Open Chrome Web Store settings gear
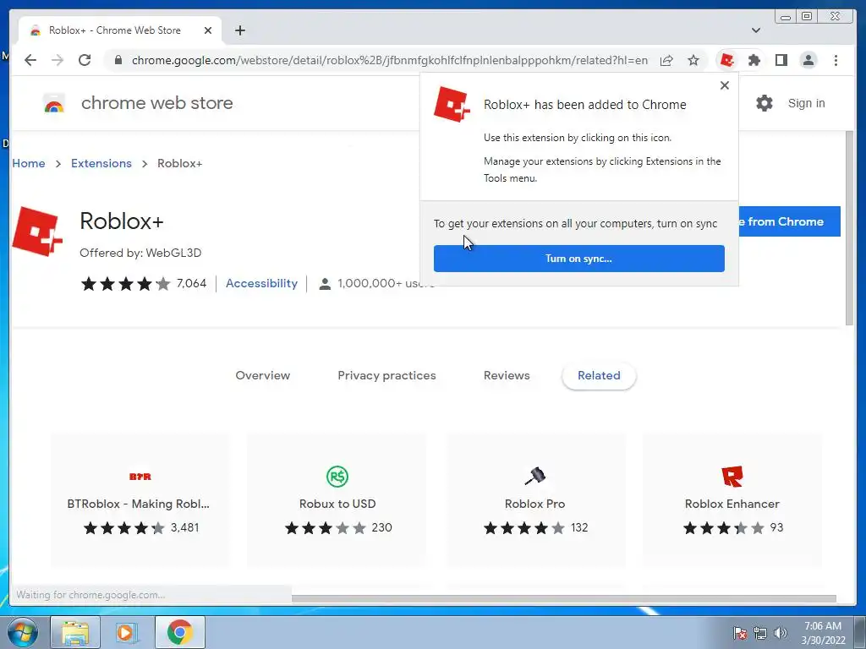Screen dimensions: 866x649 tap(765, 103)
